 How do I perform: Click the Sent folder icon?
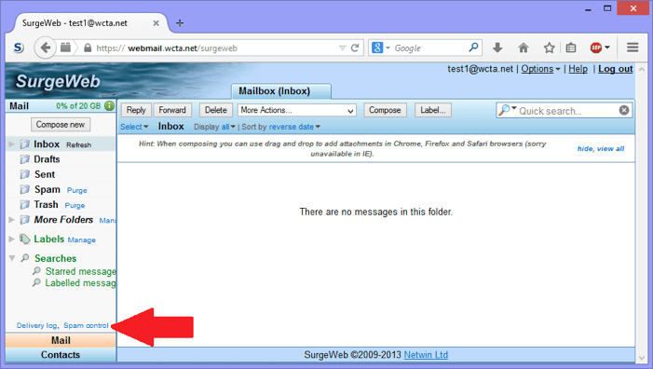pos(25,174)
